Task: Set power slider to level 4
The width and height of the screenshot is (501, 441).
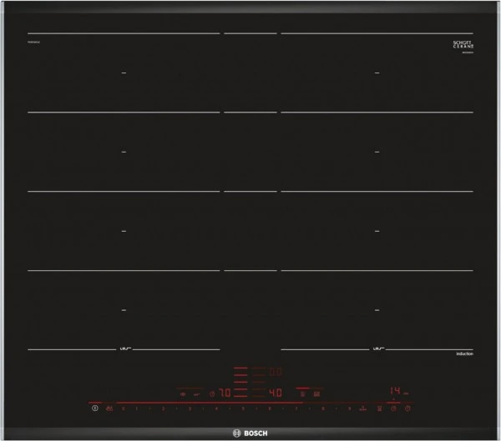Action: [216, 408]
